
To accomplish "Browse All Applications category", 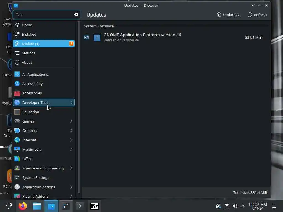I will pos(44,74).
